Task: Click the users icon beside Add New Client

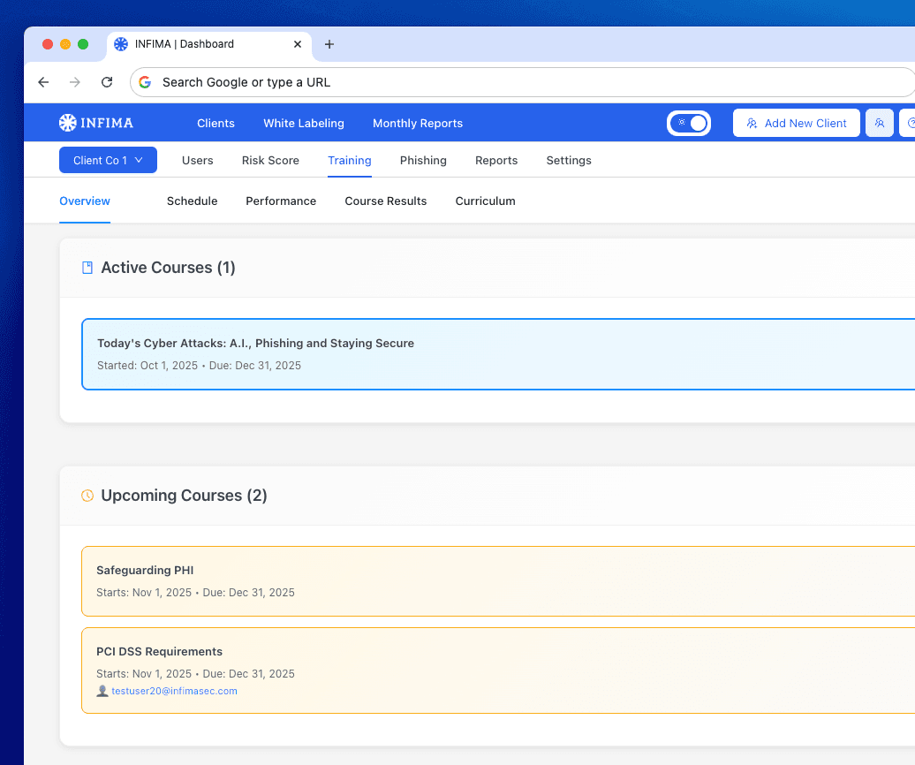Action: [x=879, y=124]
